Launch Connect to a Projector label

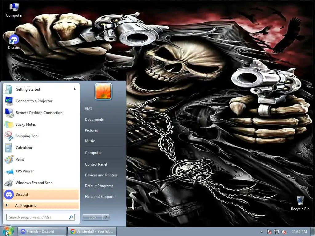click(34, 101)
